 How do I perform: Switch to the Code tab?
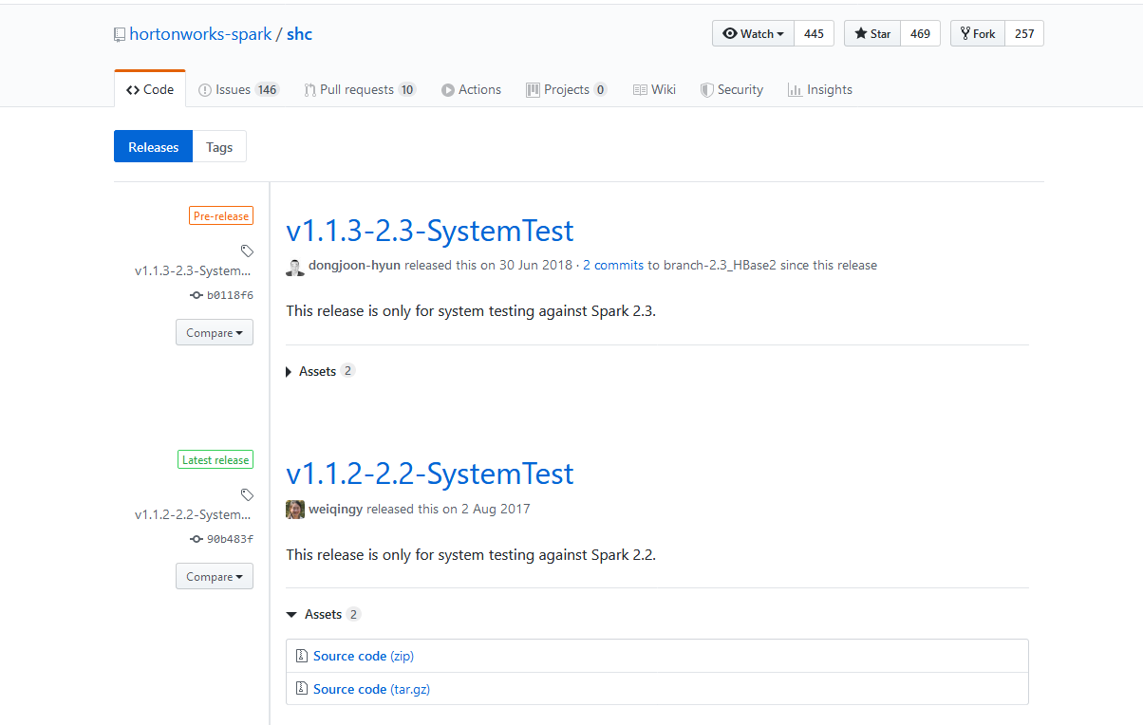[150, 89]
